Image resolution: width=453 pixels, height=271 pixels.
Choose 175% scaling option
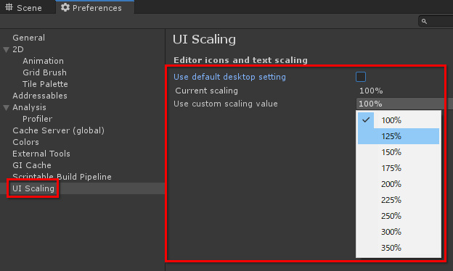coord(399,168)
